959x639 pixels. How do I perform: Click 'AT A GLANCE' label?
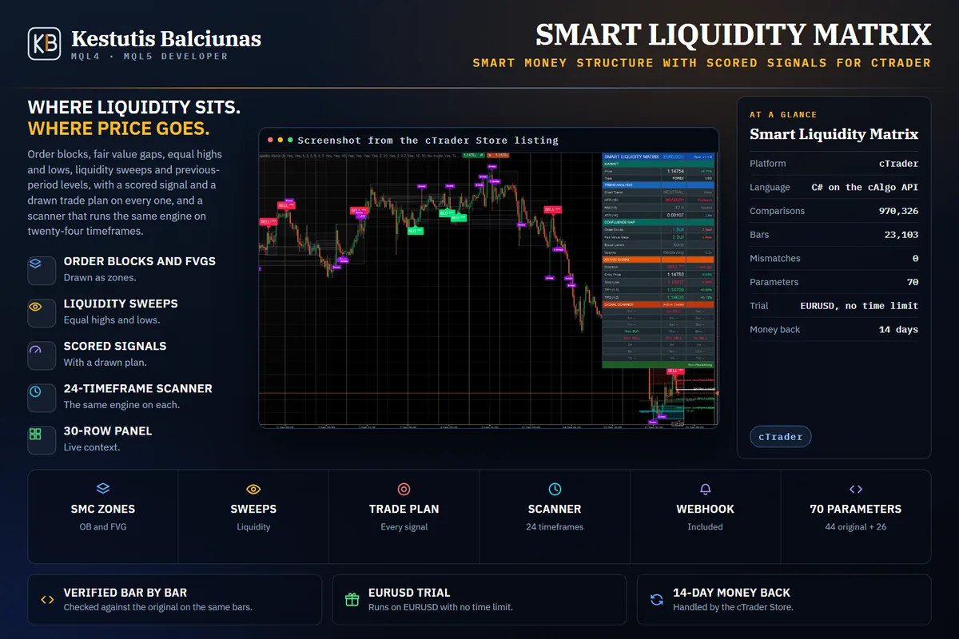(x=783, y=115)
